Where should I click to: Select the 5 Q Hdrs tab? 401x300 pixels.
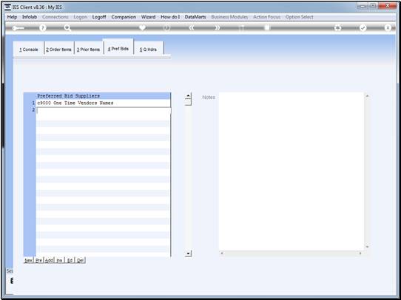click(148, 50)
